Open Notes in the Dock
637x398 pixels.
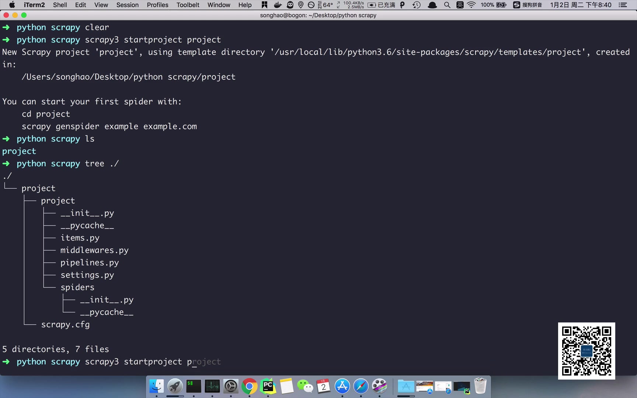point(286,386)
